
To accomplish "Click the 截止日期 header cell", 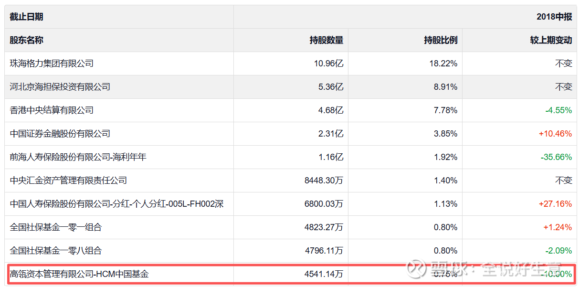I will point(27,17).
